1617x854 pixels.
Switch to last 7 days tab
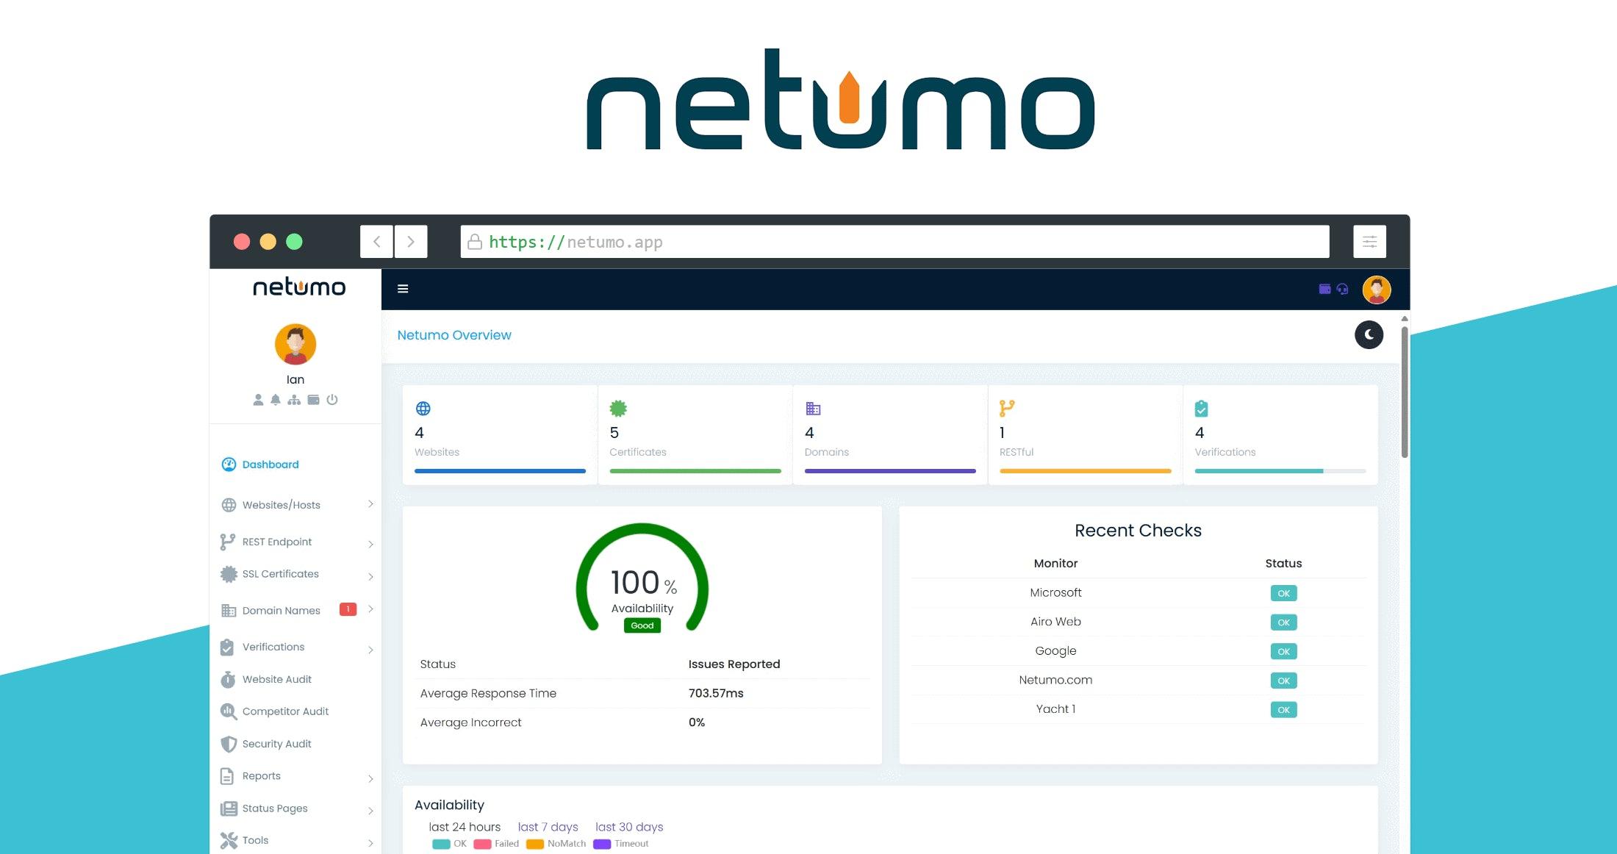click(x=548, y=827)
